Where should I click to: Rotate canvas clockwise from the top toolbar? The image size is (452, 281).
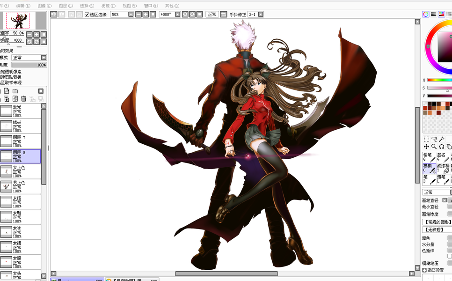192,15
